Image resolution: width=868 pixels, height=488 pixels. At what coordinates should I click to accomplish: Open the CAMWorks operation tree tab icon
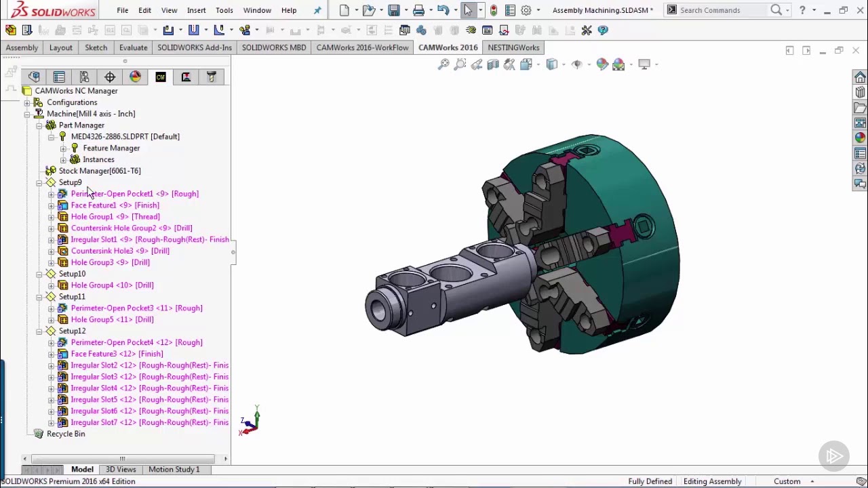click(x=186, y=77)
